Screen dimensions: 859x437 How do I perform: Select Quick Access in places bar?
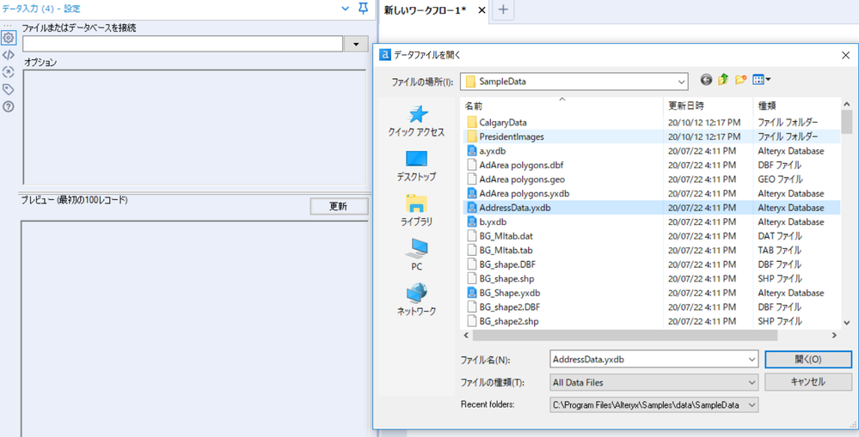[416, 121]
